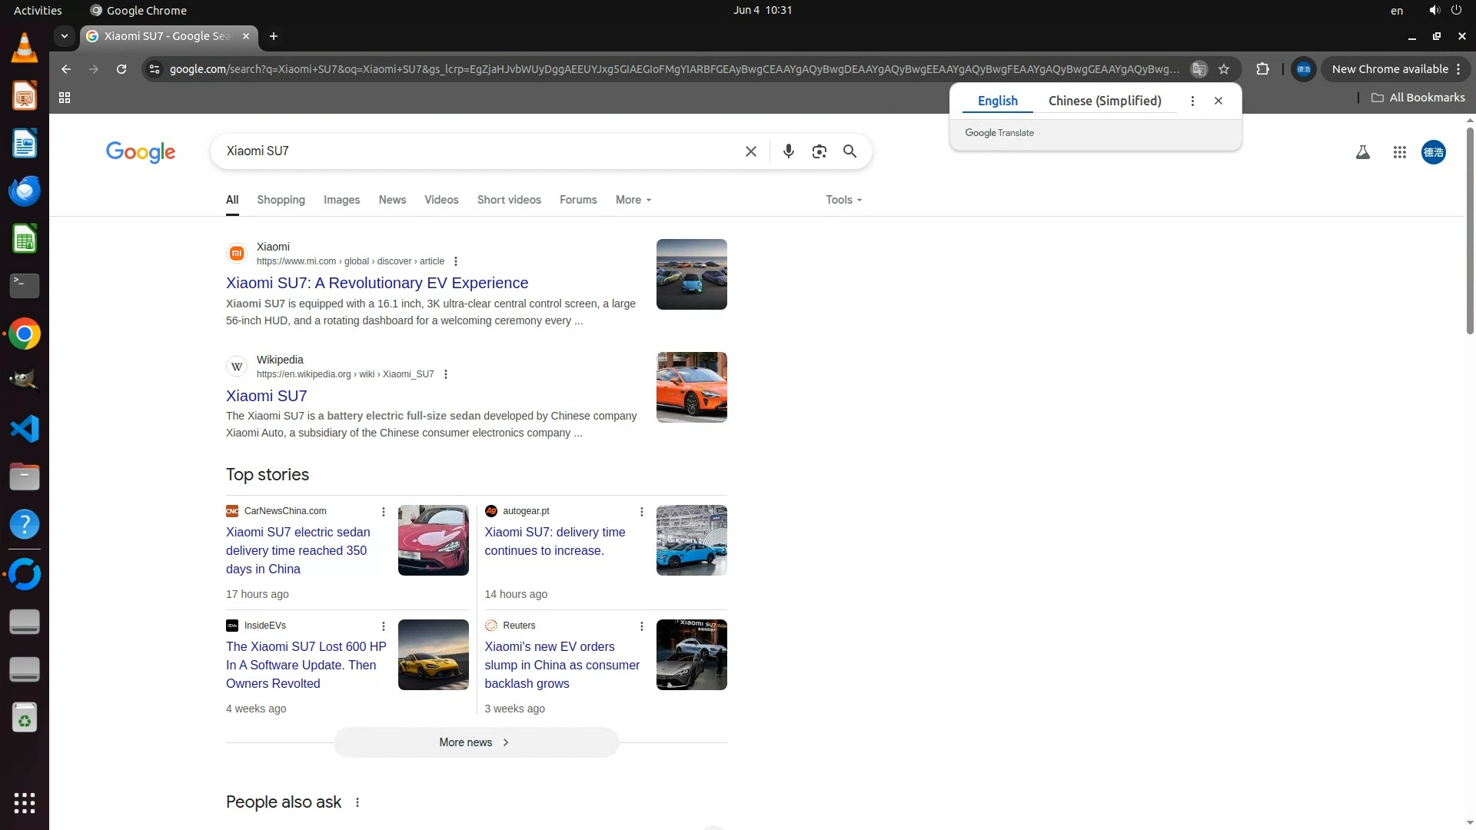The width and height of the screenshot is (1476, 830).
Task: Open Chrome extensions puzzle icon
Action: [1262, 69]
